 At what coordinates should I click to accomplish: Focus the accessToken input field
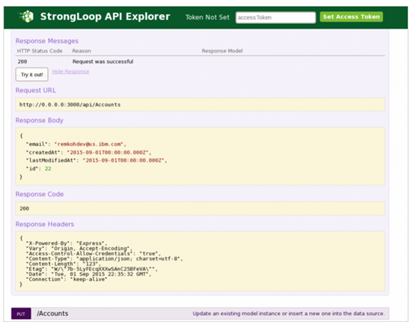coord(276,17)
